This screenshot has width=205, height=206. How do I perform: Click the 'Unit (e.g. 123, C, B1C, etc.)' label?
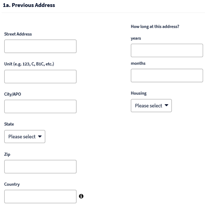[x=29, y=64]
